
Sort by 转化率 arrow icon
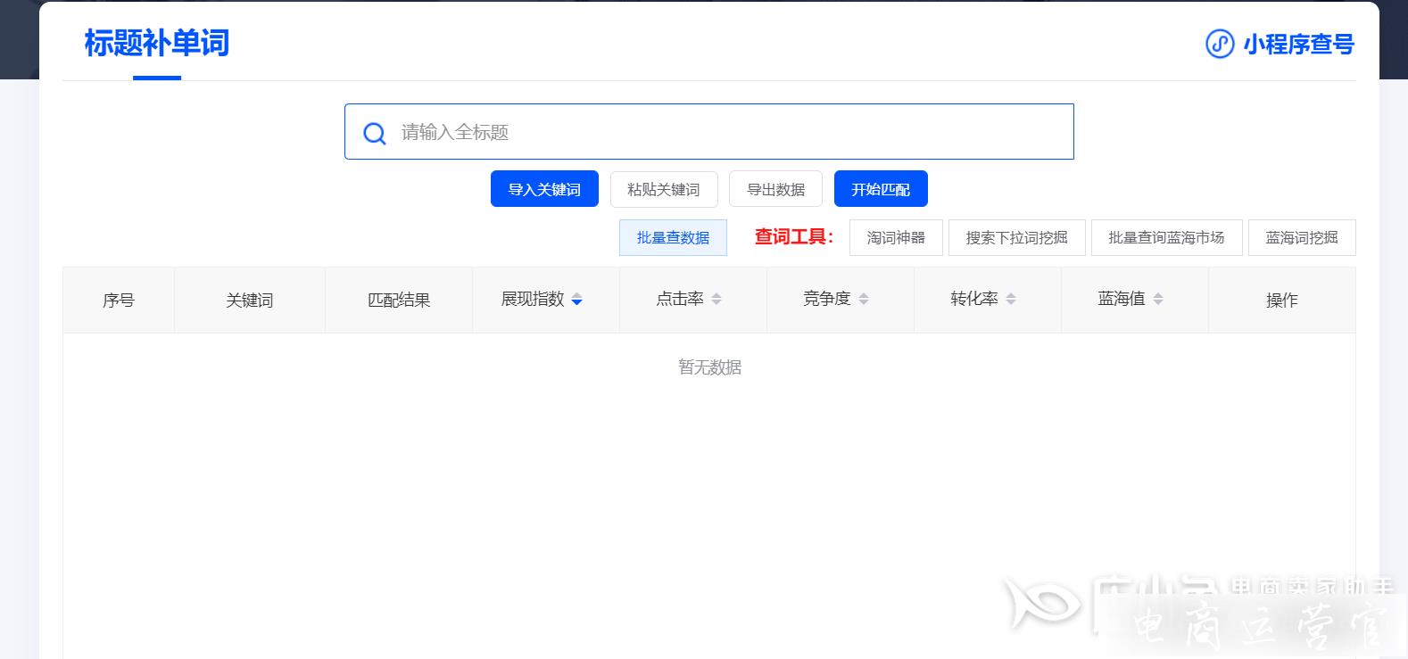pyautogui.click(x=1011, y=300)
